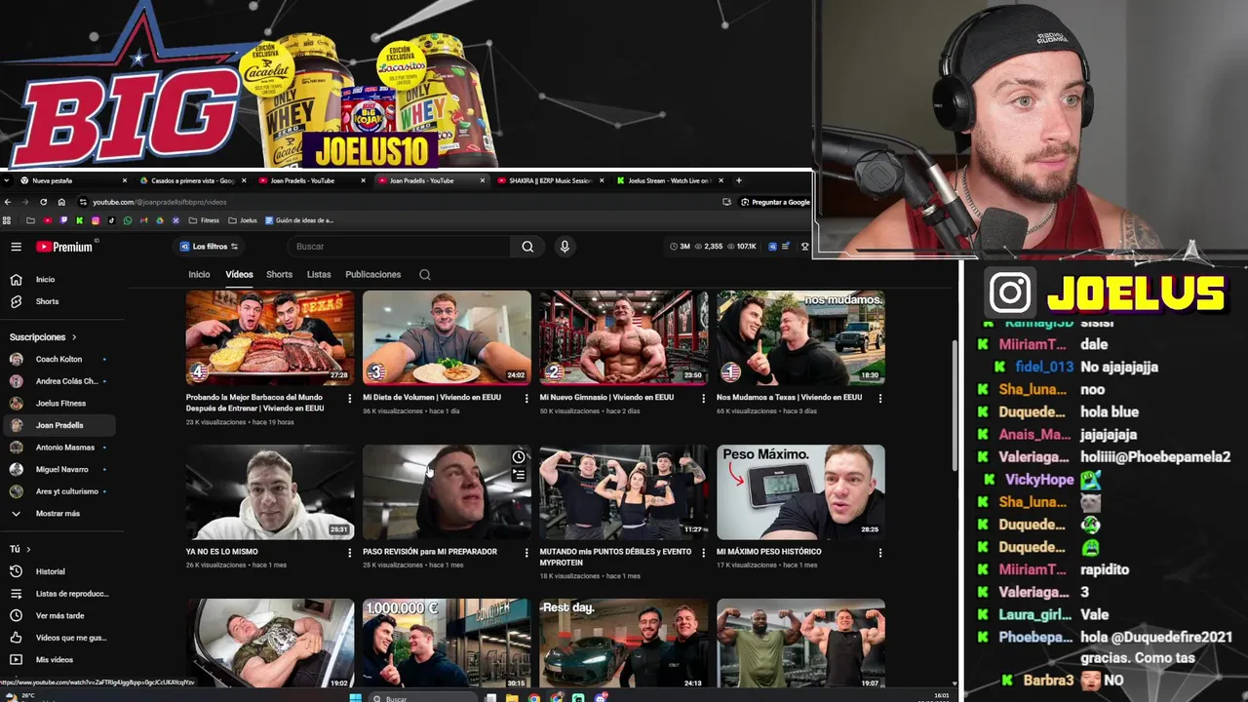The image size is (1248, 702).
Task: Open the Publicaciones channel tab
Action: point(372,275)
